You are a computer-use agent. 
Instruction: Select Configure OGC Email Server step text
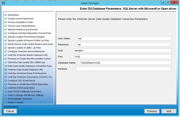click(x=21, y=80)
